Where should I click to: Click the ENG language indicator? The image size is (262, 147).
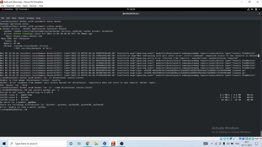coord(237,143)
